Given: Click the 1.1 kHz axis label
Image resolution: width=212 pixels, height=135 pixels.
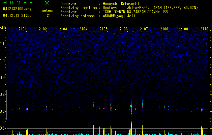Looking at the screenshot, I should pyautogui.click(x=3, y=44).
